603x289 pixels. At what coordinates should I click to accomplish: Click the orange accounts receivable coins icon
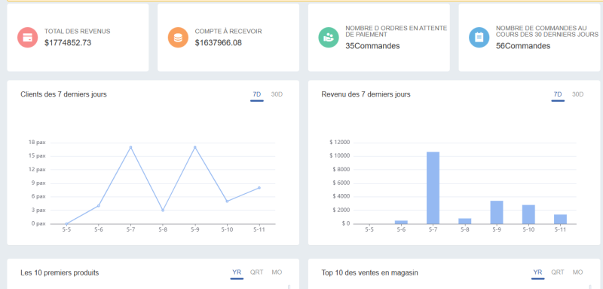pos(178,37)
